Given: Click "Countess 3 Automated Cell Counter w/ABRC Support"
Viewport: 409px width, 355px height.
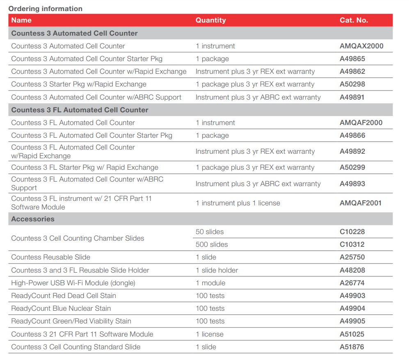Looking at the screenshot, I should [96, 98].
